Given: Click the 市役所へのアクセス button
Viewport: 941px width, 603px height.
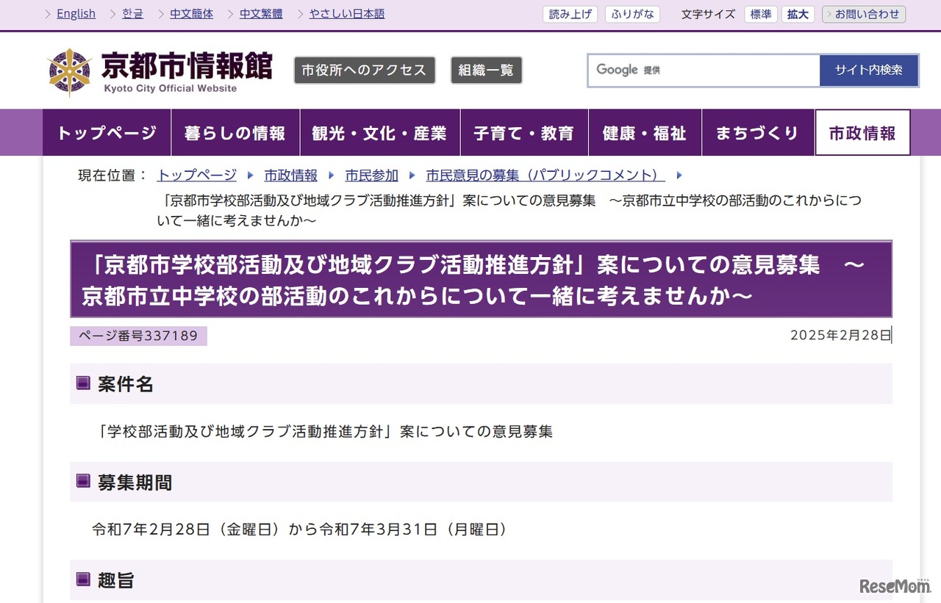Looking at the screenshot, I should 364,70.
